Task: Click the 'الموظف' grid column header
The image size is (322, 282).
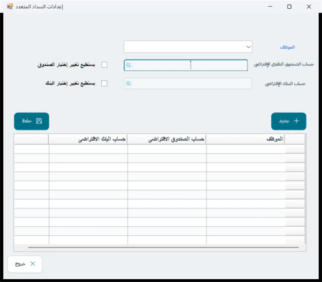Action: [245, 139]
